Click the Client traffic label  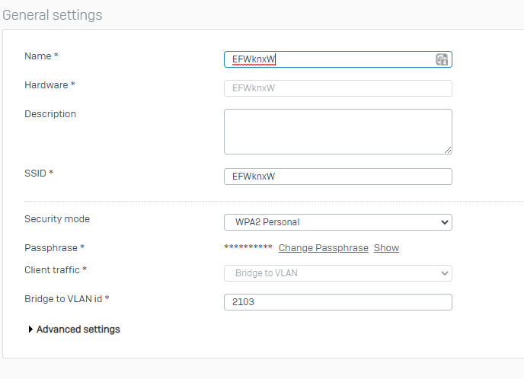coord(53,270)
